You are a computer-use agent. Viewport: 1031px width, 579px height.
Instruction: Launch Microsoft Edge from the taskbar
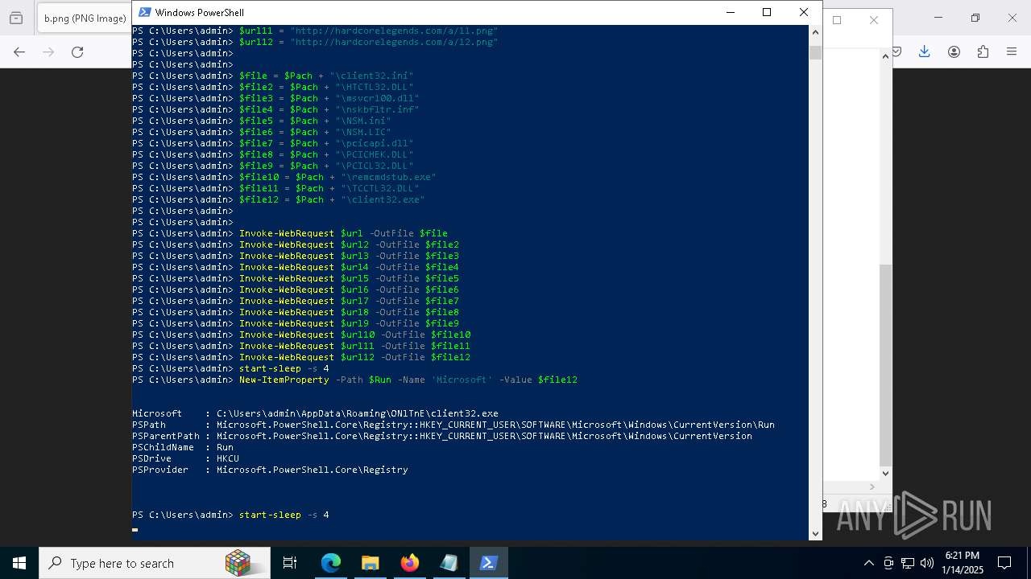pos(331,563)
